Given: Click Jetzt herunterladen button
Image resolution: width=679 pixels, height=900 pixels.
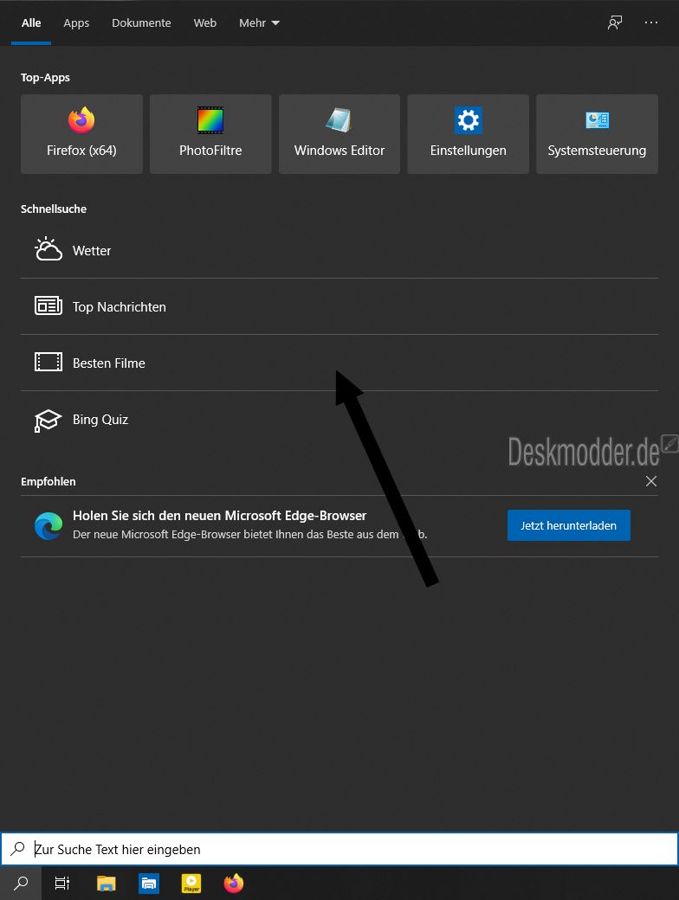Looking at the screenshot, I should point(568,525).
